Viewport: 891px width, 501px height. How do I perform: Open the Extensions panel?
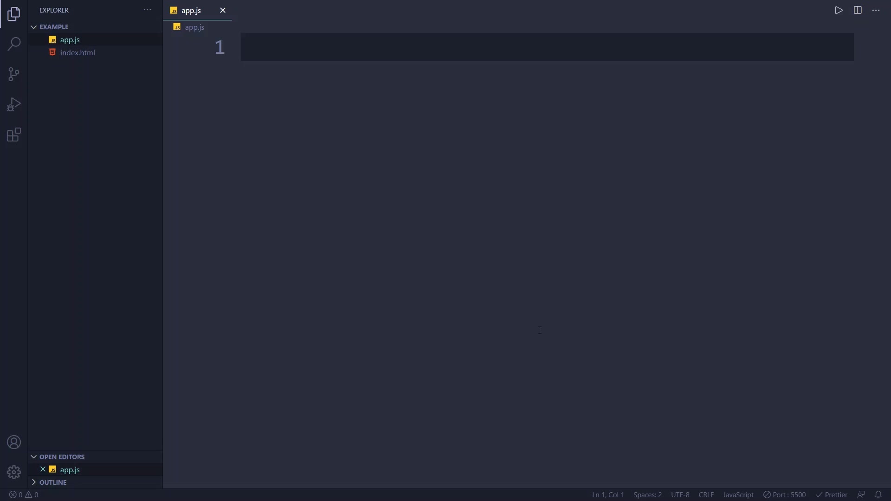13,135
